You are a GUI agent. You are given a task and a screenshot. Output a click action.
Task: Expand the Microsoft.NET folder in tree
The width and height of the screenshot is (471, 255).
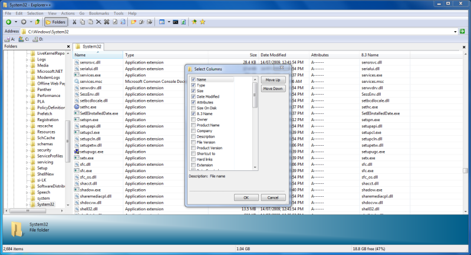point(26,71)
